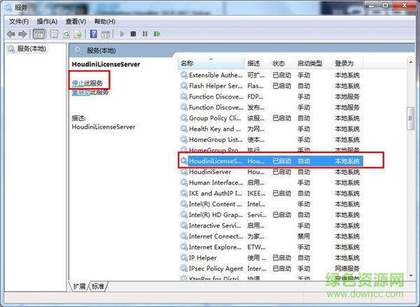The width and height of the screenshot is (420, 307).
Task: Select the HoudiniServer service row
Action: click(210, 171)
